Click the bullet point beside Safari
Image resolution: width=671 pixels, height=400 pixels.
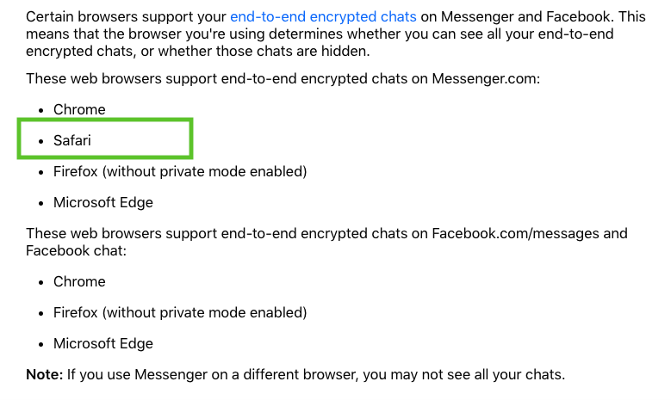[x=41, y=141]
